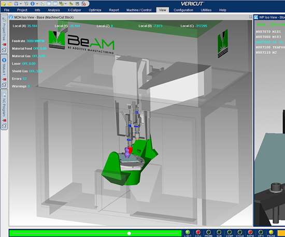Click the COMP status light
This screenshot has height=237, width=285.
click(230, 232)
